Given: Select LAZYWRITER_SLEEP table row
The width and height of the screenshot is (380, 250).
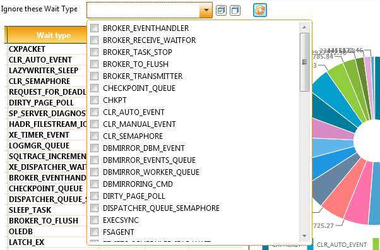Looking at the screenshot, I should tap(47, 70).
